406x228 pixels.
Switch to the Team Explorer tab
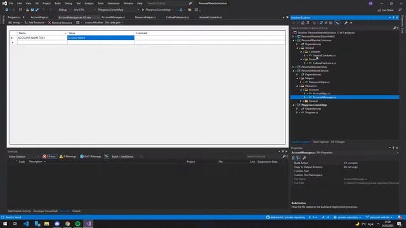tap(320, 142)
